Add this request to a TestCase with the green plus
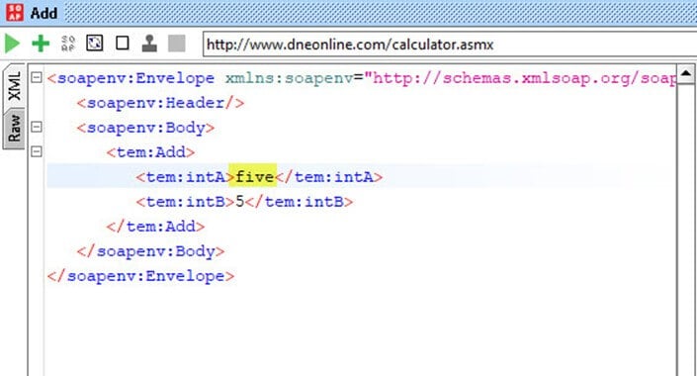 pyautogui.click(x=41, y=44)
